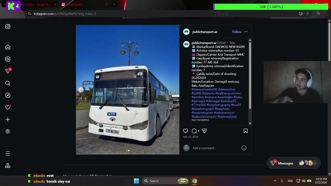Show previous photo in carousel
Image resolution: width=331 pixels, height=186 pixels.
81,90
